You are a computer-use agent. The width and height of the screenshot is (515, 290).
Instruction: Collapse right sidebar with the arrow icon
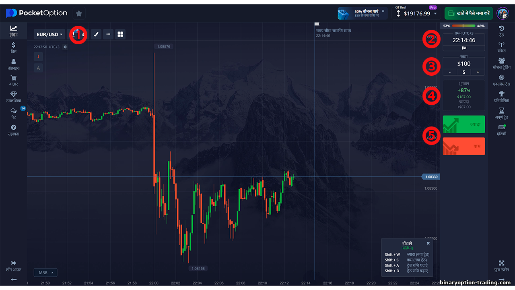501,280
